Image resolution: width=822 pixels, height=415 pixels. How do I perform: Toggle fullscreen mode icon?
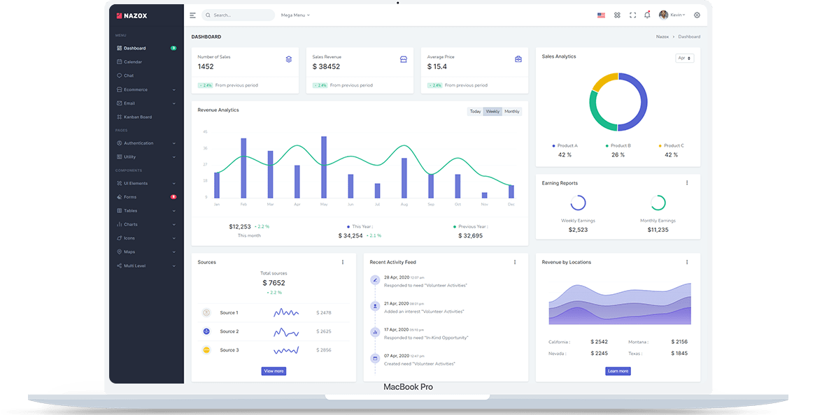tap(632, 15)
